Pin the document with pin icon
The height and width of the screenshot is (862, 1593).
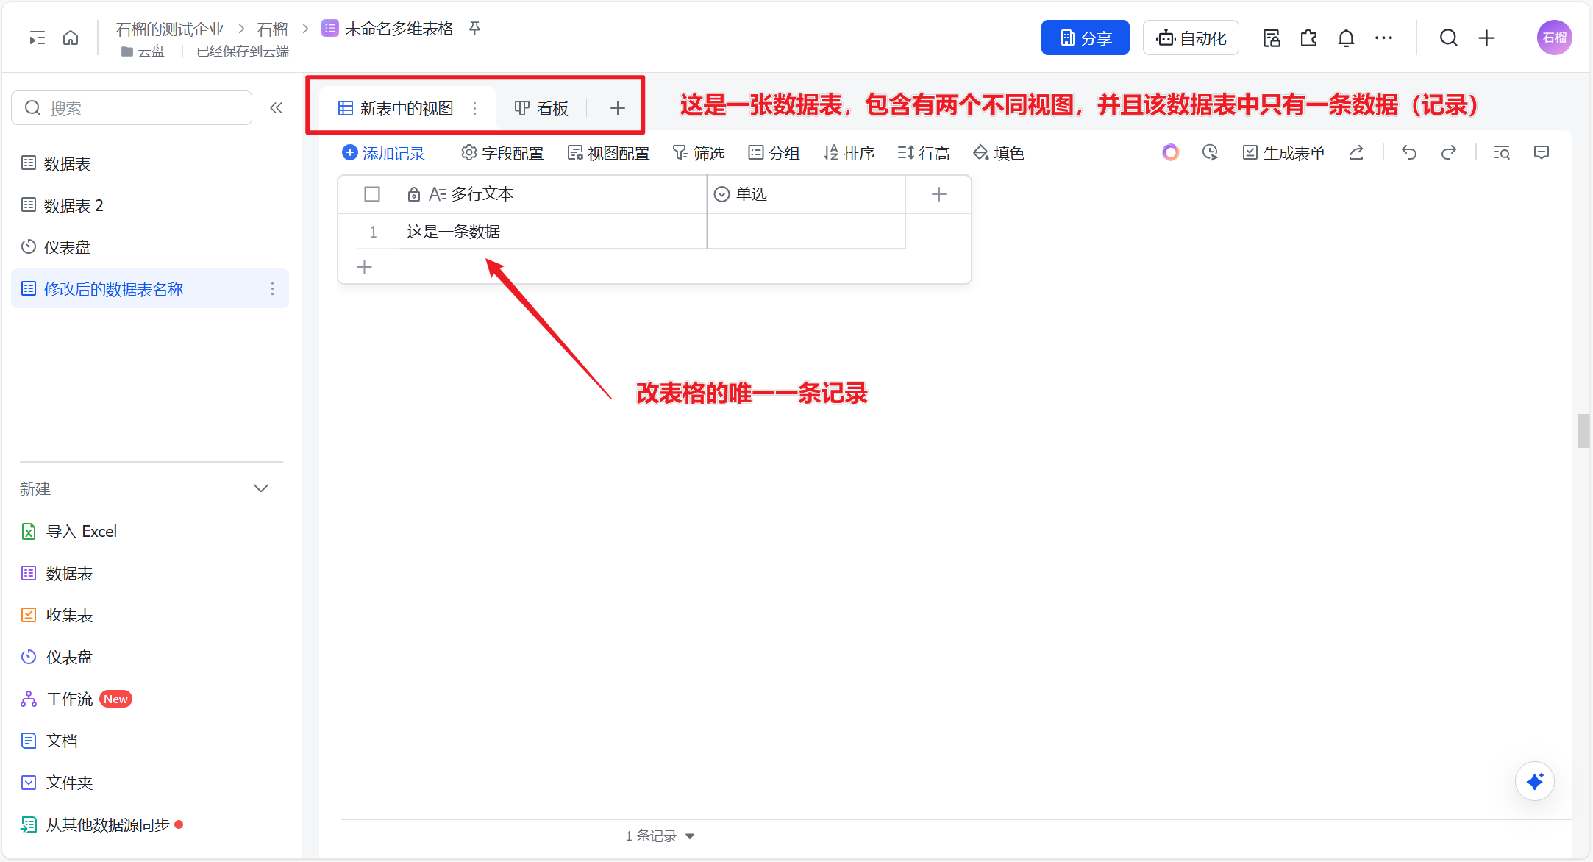pos(475,29)
